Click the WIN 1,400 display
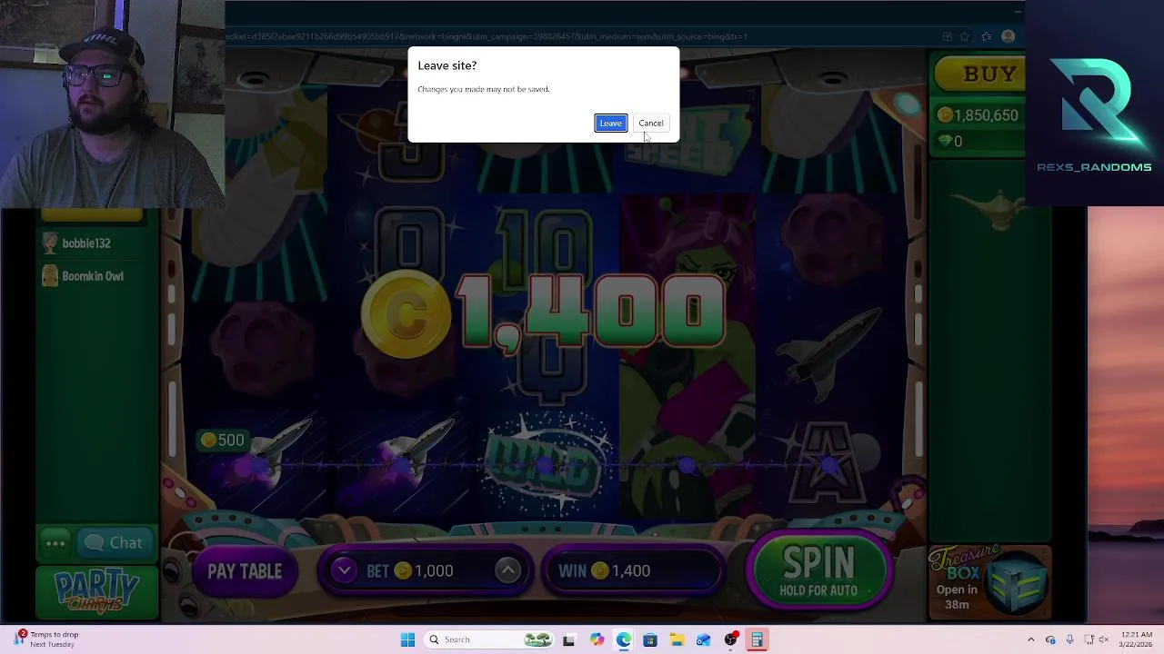1164x654 pixels. (x=633, y=570)
